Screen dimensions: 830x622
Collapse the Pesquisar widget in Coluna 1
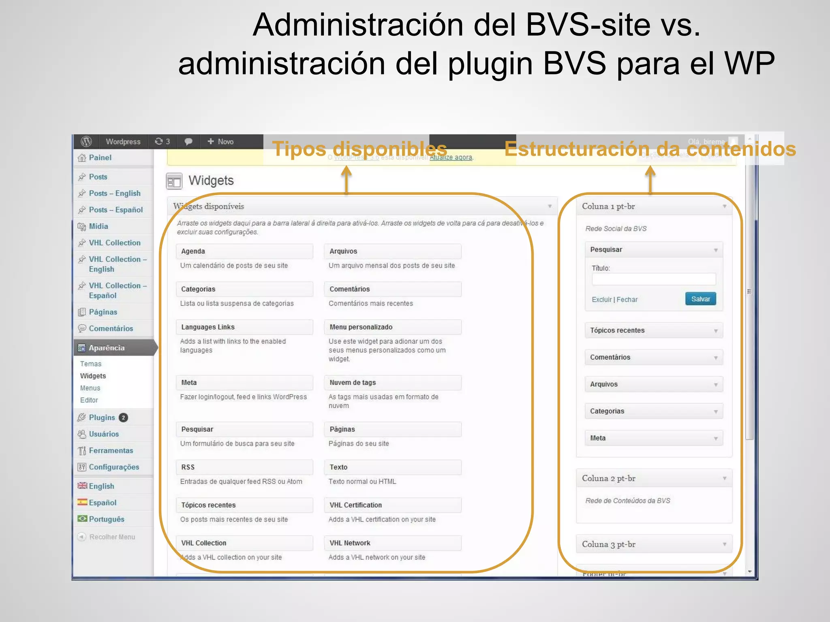(716, 250)
